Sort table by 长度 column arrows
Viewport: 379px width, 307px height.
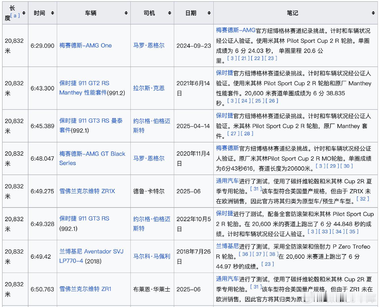click(x=24, y=13)
